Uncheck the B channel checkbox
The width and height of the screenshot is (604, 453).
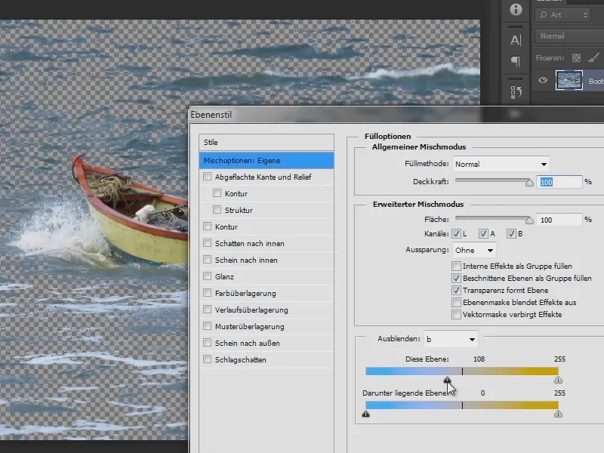tap(511, 233)
